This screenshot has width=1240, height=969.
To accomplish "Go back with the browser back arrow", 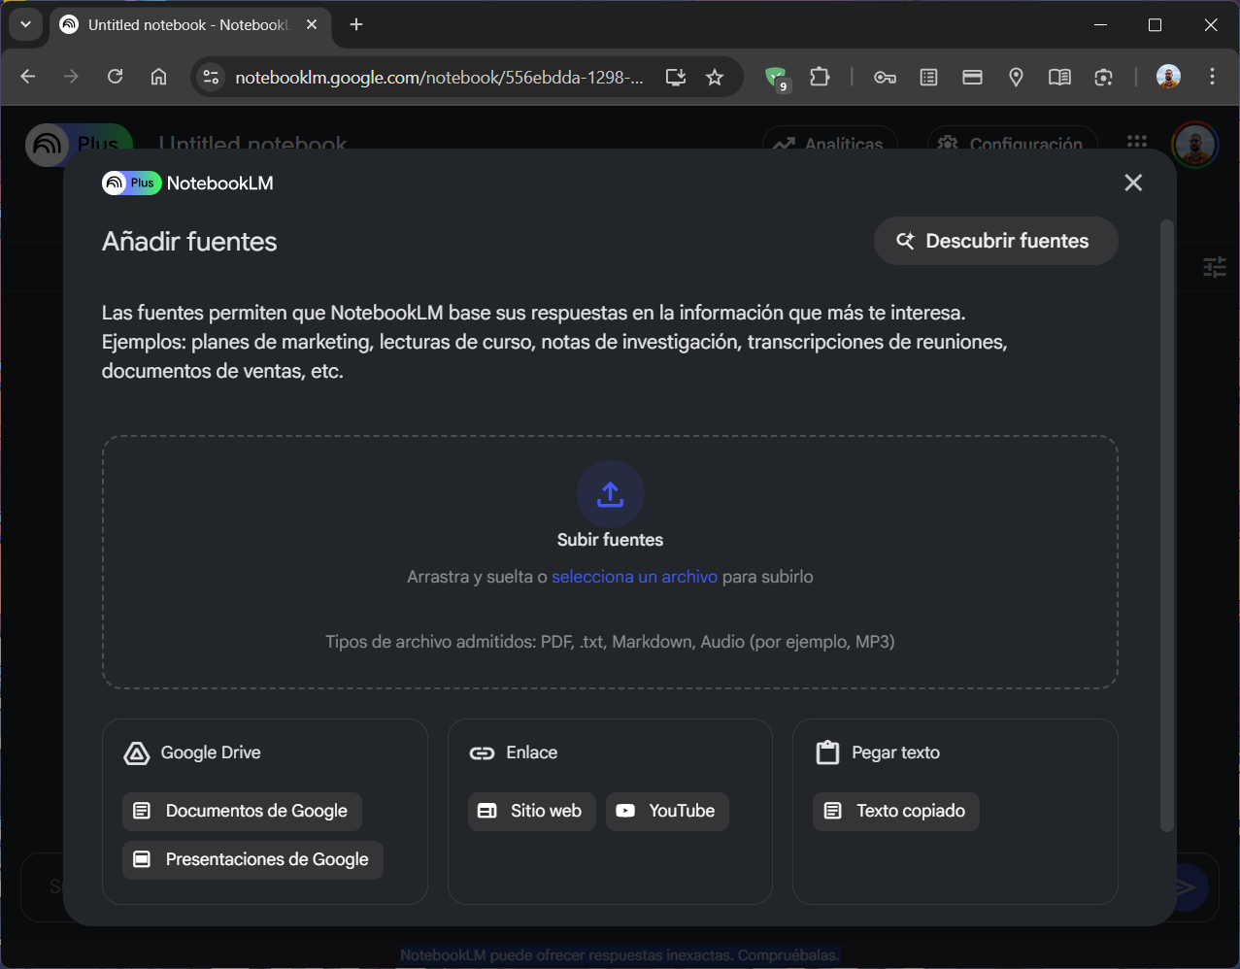I will point(28,77).
